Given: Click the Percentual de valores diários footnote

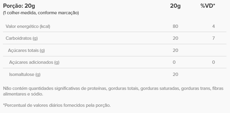Looking at the screenshot, I should [57, 105].
